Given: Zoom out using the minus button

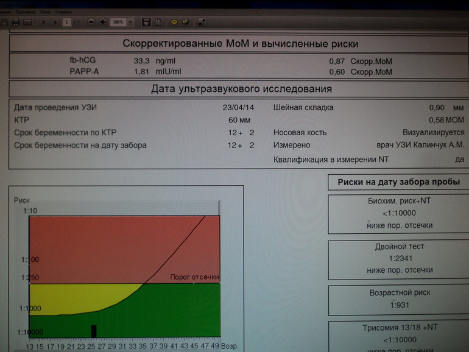Looking at the screenshot, I should point(91,23).
